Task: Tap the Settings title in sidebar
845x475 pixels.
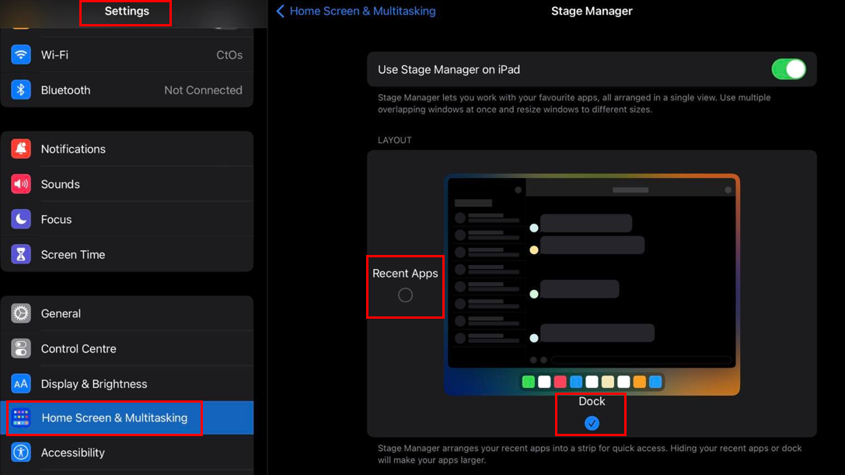Action: click(x=127, y=11)
